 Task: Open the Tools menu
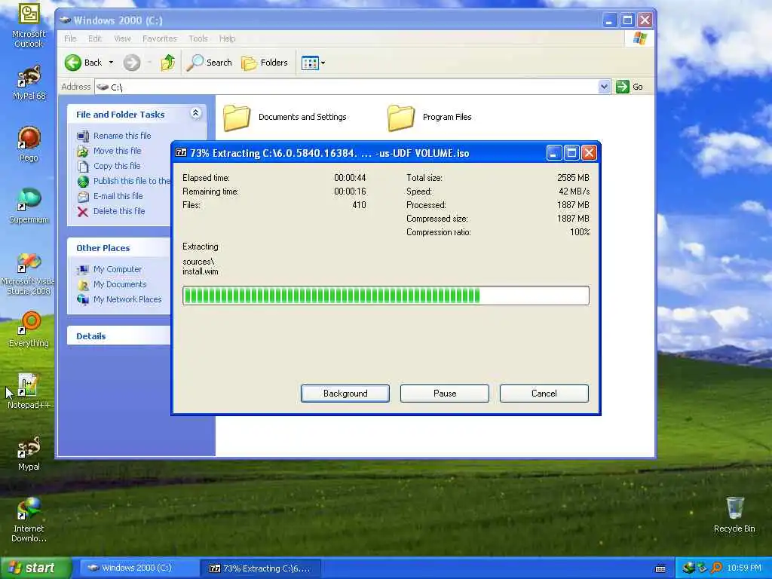click(198, 38)
